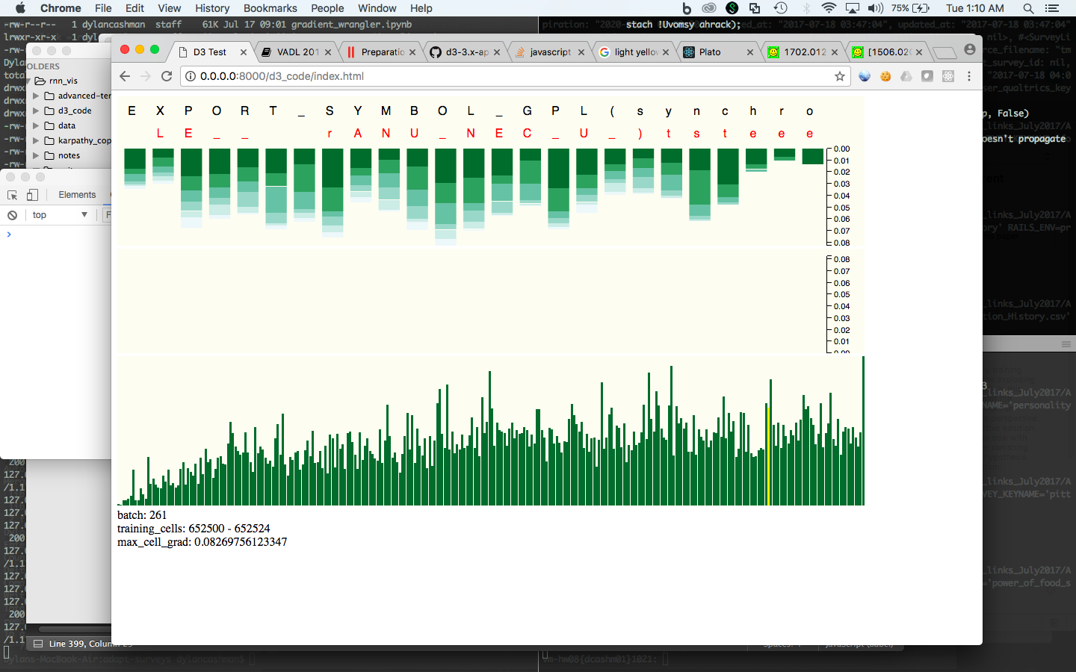
Task: Close the VADL 201 tab
Action: click(328, 52)
